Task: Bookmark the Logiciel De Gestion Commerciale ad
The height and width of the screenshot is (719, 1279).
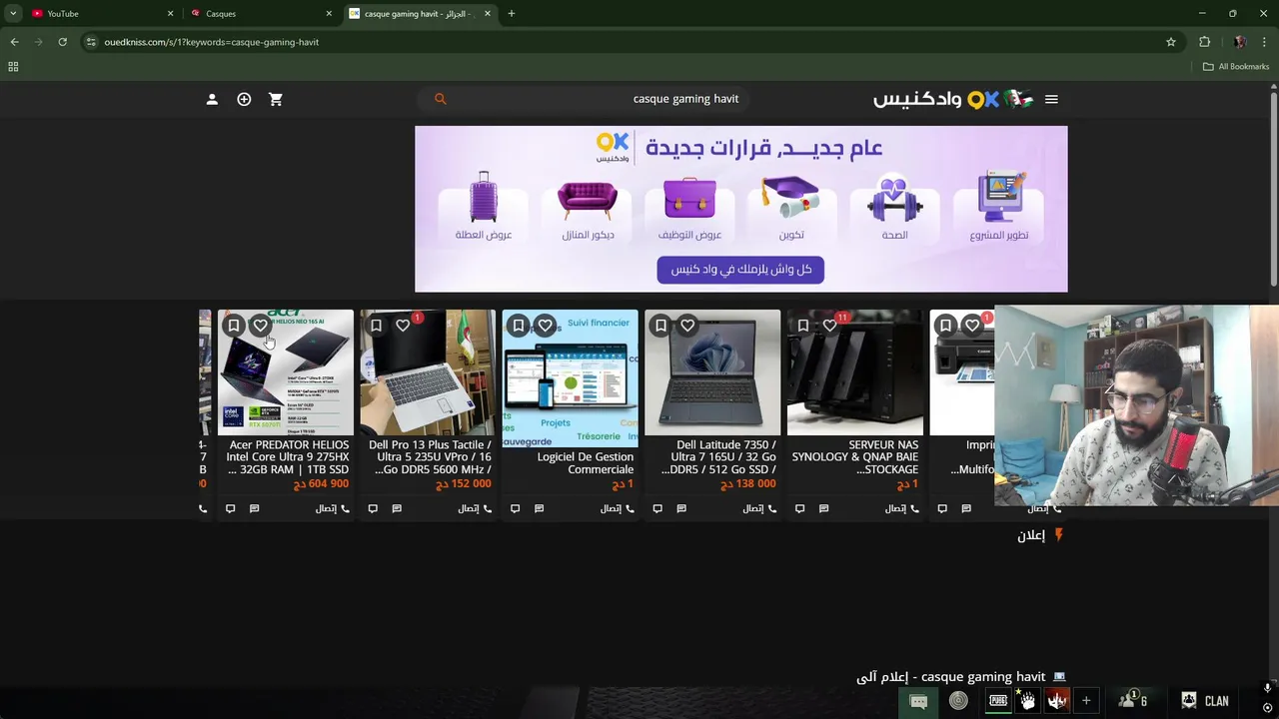Action: pos(518,326)
